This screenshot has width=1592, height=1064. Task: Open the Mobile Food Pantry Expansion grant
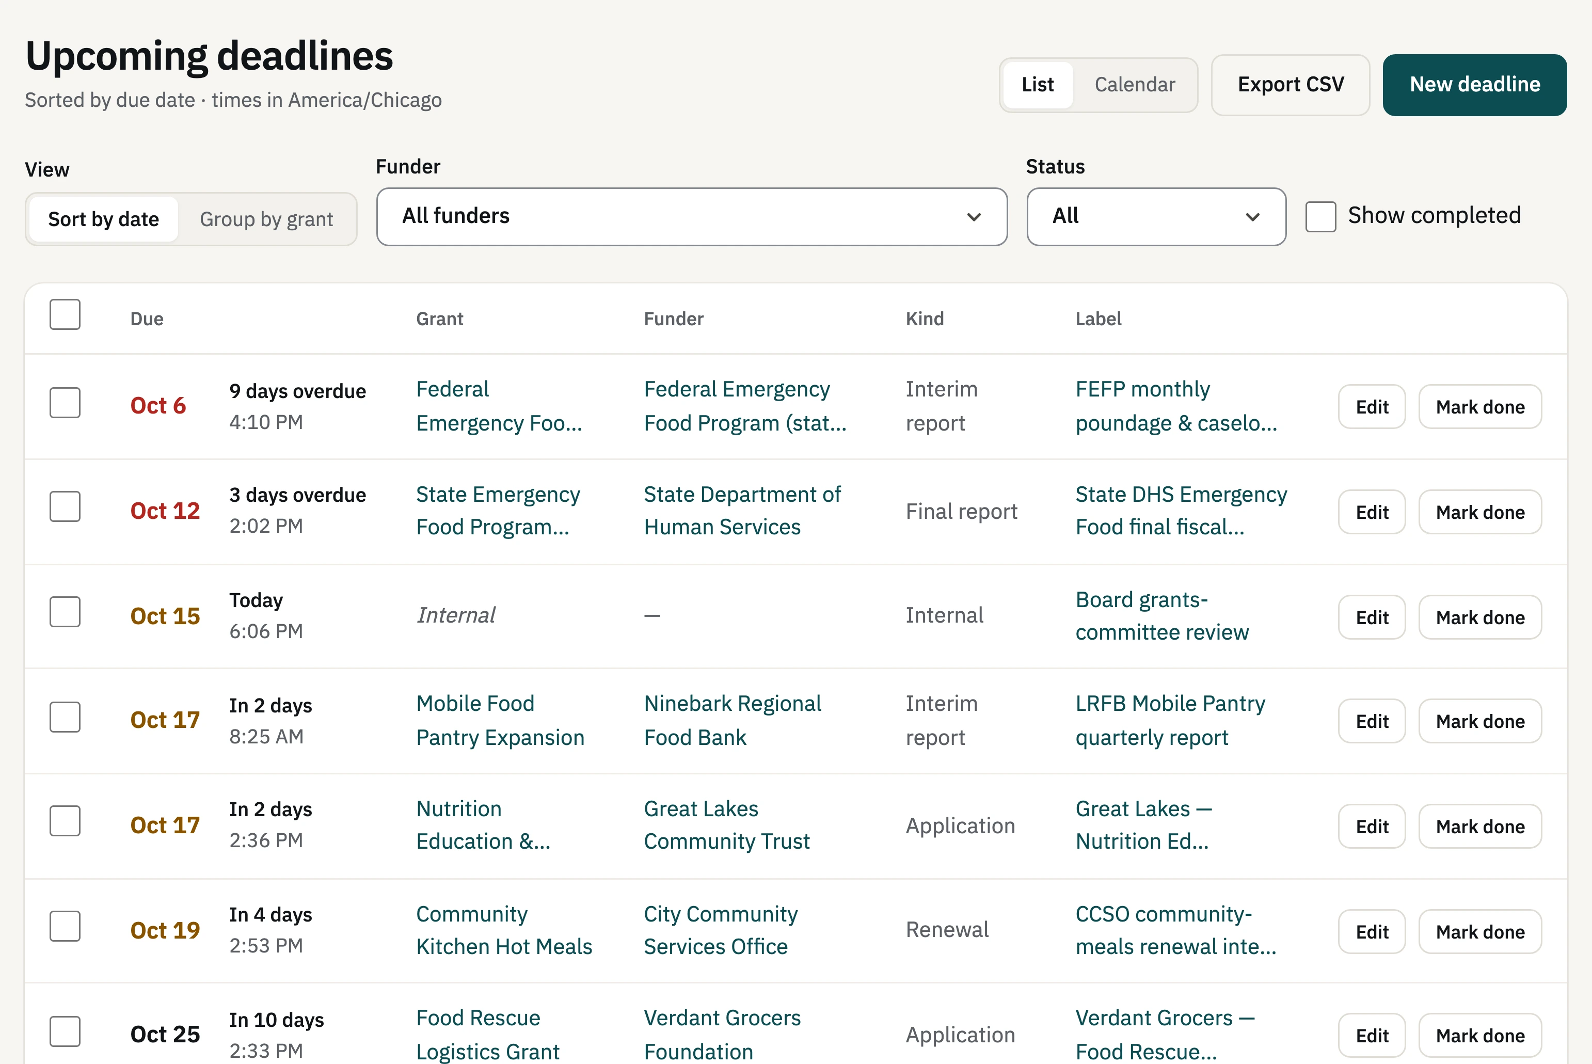coord(500,720)
